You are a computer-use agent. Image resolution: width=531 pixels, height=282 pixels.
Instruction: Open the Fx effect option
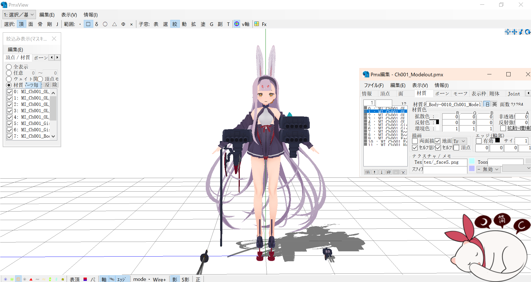point(264,24)
